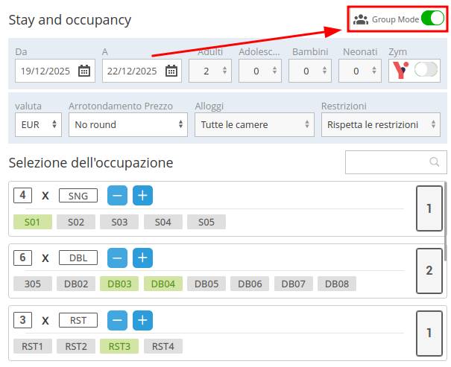
Task: Enable the Zym toggle switch
Action: (426, 71)
